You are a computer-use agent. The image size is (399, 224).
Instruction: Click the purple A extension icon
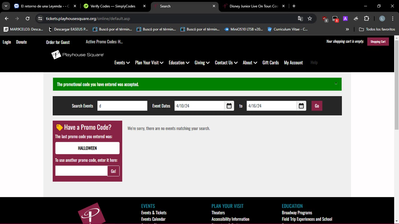[x=345, y=19]
